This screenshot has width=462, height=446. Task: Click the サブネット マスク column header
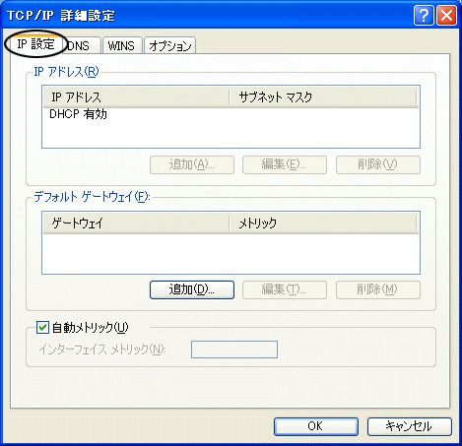tap(323, 97)
